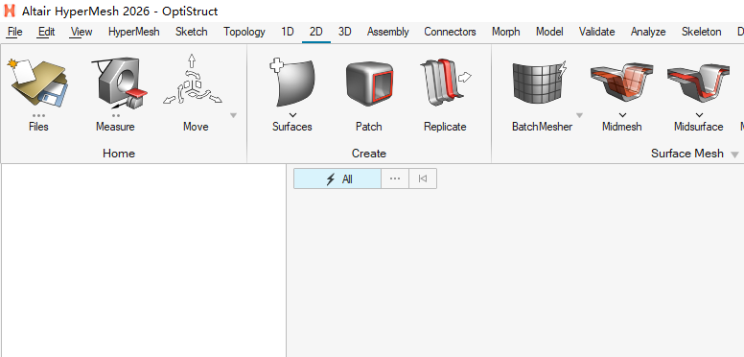The image size is (744, 357).
Task: Switch to the Analyze ribbon tab
Action: click(x=648, y=32)
